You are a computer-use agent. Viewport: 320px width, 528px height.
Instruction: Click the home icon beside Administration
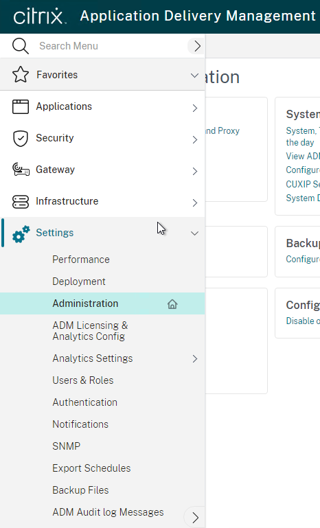172,304
